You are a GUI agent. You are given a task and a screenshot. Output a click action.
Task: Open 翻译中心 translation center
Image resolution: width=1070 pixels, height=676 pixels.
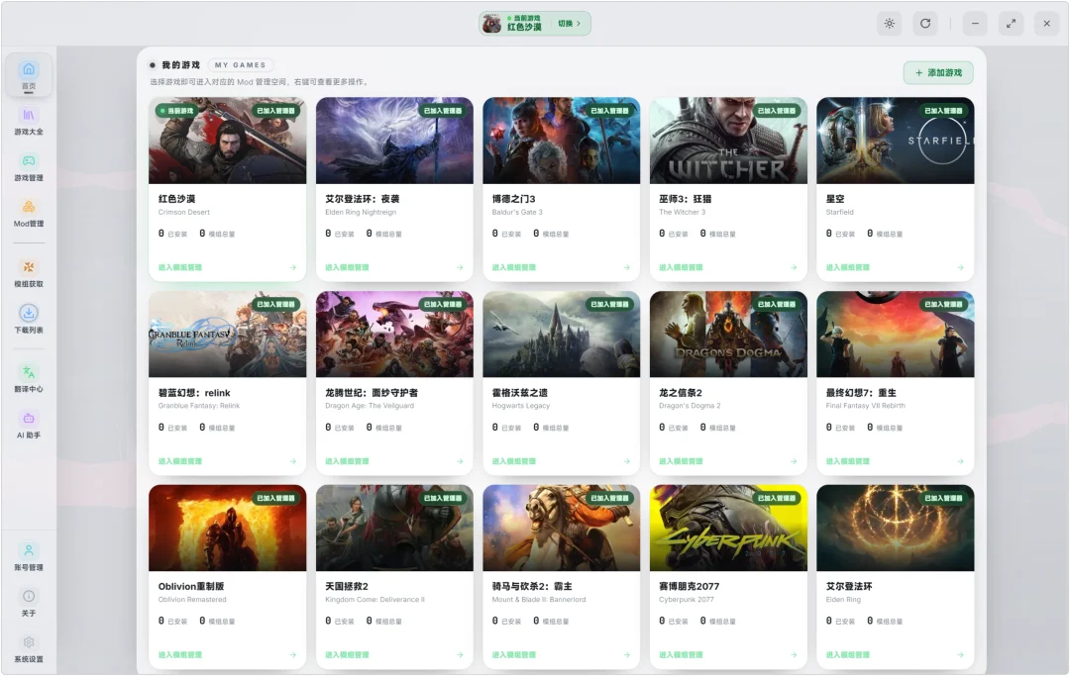29,379
